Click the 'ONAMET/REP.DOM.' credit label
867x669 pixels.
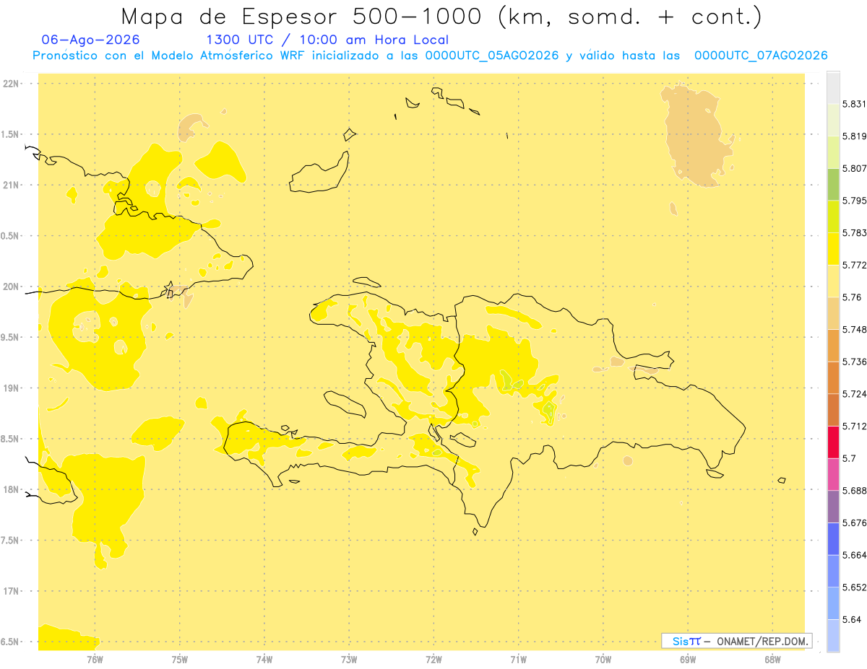tap(762, 641)
